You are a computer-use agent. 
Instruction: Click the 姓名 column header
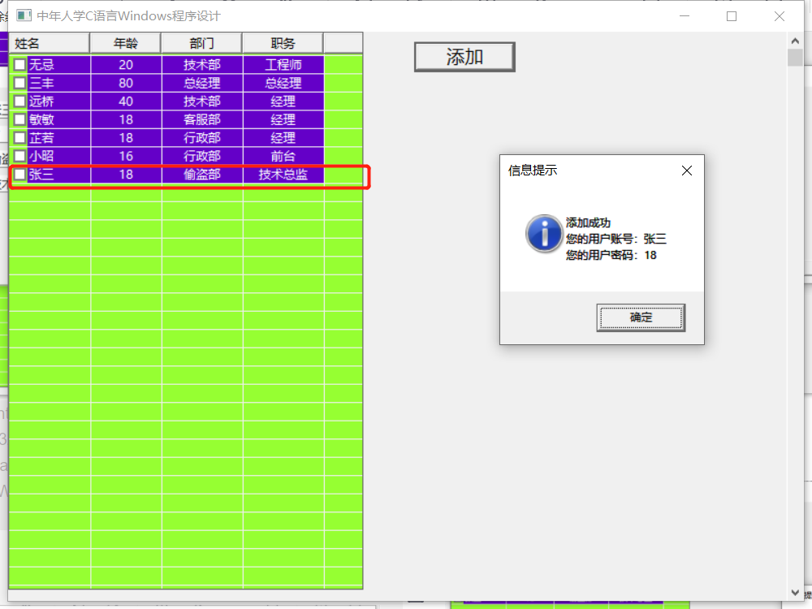point(50,44)
